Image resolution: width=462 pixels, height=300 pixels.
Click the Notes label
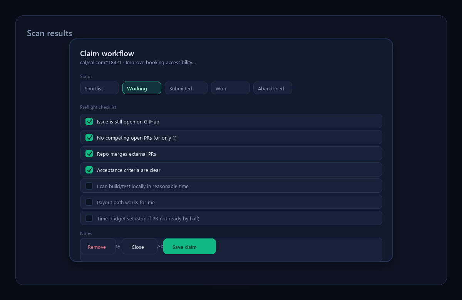[x=86, y=233]
